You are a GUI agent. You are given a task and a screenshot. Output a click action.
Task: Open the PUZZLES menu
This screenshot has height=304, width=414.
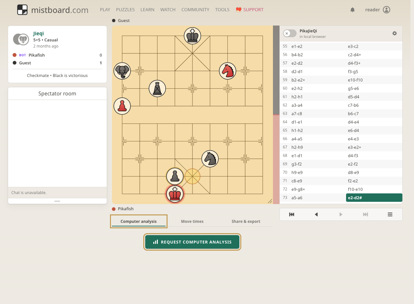[x=125, y=10]
